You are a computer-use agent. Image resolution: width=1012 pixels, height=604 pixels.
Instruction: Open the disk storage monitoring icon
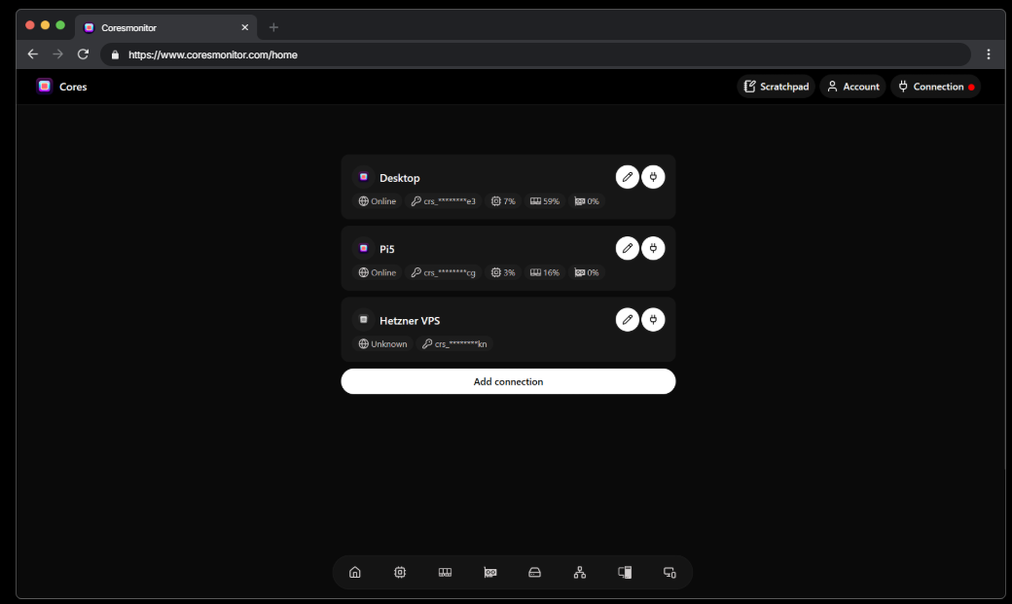pos(534,572)
